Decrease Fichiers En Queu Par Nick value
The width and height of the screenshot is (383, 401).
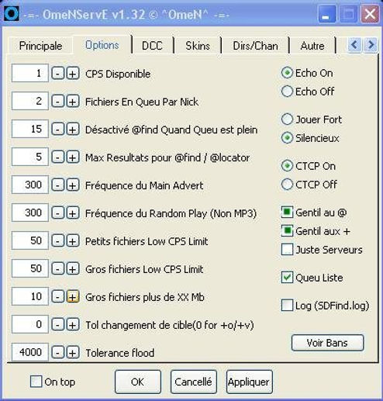pyautogui.click(x=57, y=102)
